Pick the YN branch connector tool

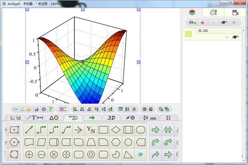pos(91,130)
